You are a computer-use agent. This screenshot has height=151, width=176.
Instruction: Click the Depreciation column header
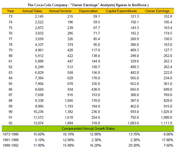(x=88, y=11)
